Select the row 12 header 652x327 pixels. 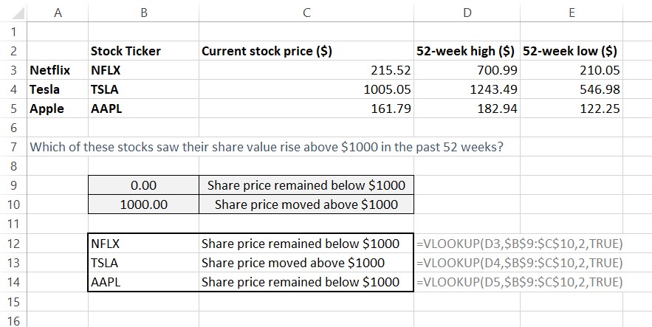tap(13, 244)
